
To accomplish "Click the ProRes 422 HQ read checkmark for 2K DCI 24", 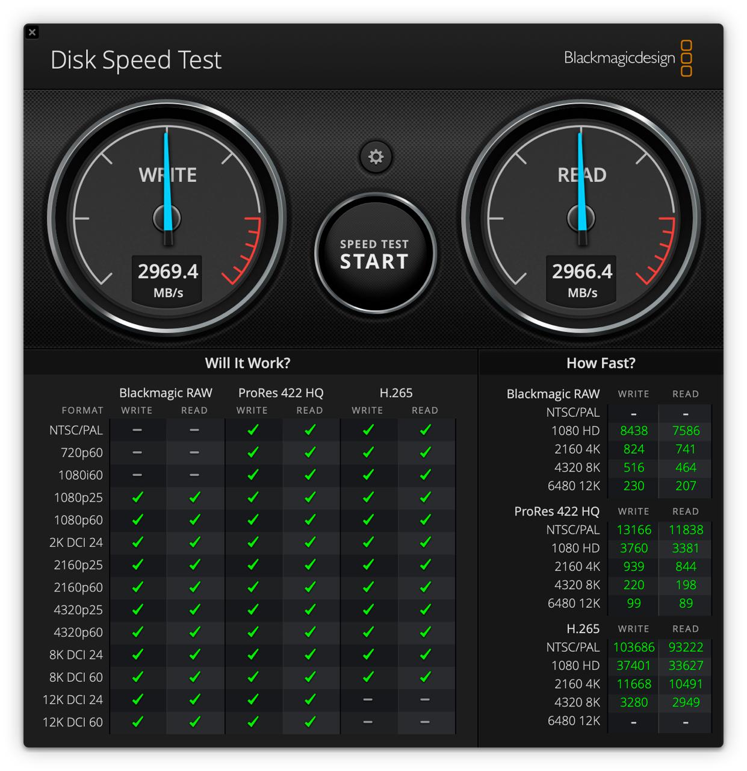I will [310, 542].
